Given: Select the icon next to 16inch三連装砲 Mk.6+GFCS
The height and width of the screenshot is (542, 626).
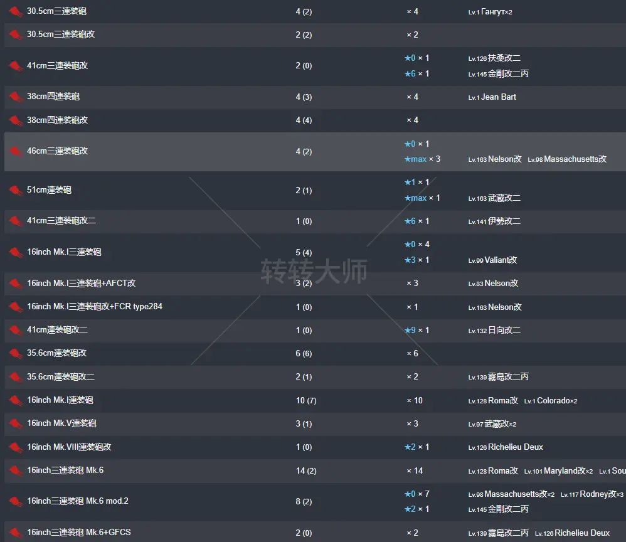Looking at the screenshot, I should 16,533.
